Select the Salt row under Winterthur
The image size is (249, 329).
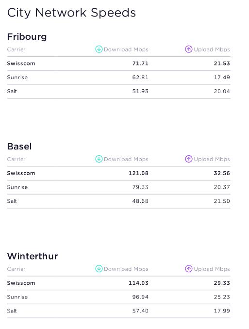click(x=118, y=311)
